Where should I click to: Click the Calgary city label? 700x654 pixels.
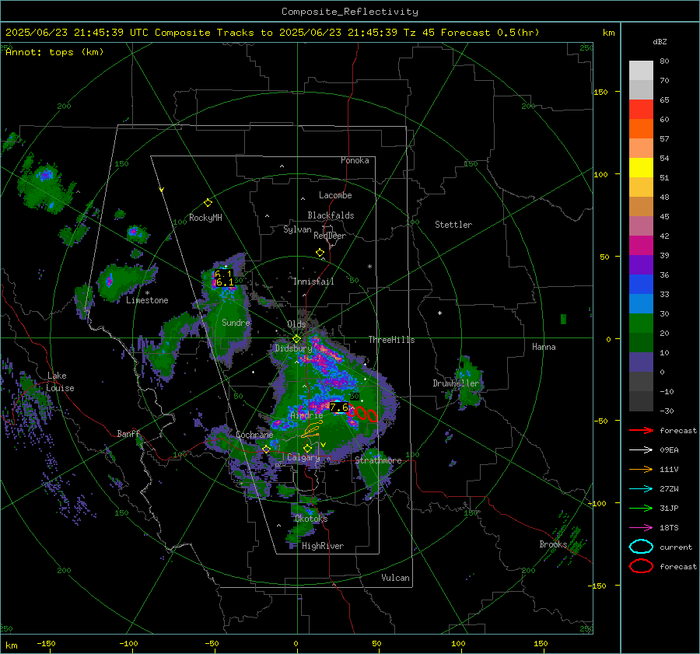tap(303, 457)
